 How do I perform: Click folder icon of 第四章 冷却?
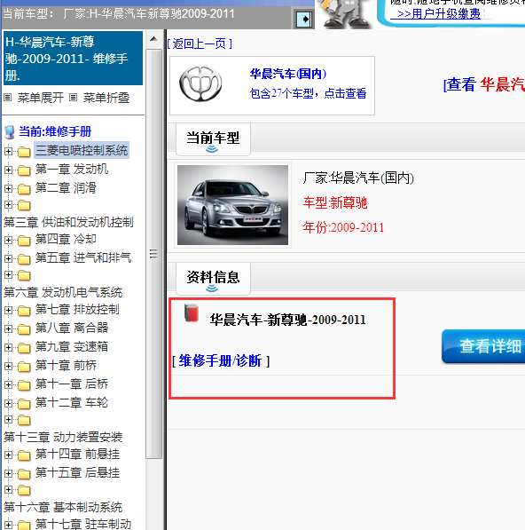point(24,241)
